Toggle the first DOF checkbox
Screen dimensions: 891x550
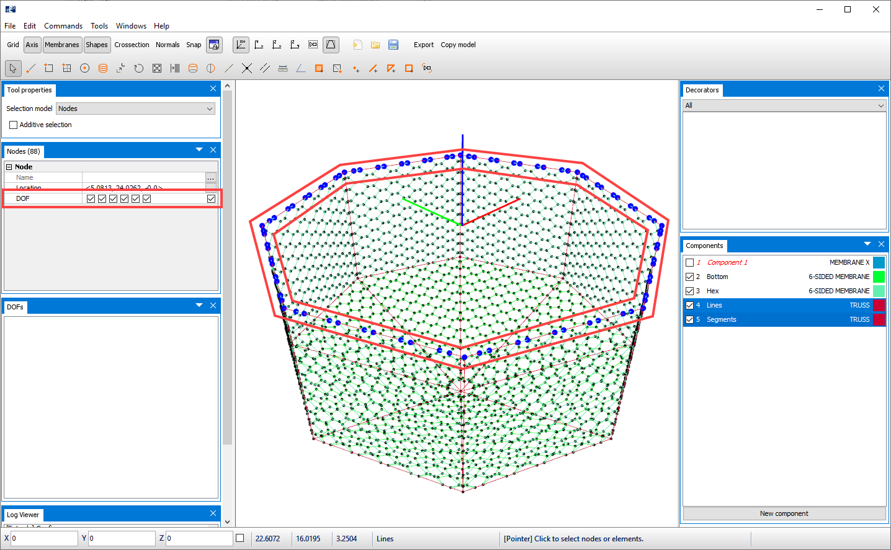(x=91, y=198)
